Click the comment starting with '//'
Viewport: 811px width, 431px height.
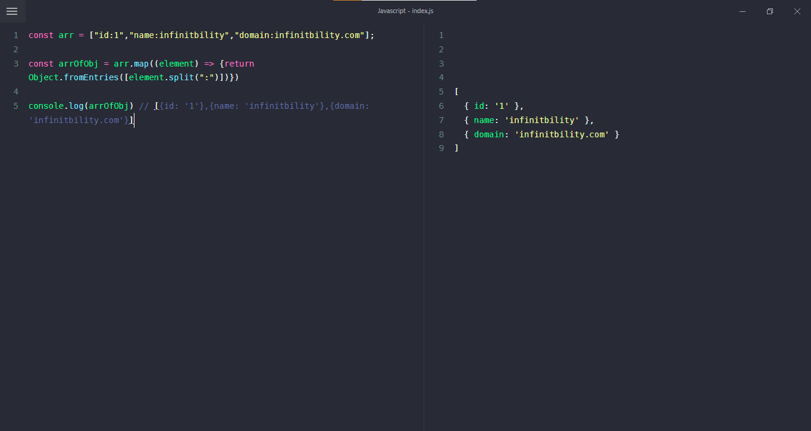[254, 106]
